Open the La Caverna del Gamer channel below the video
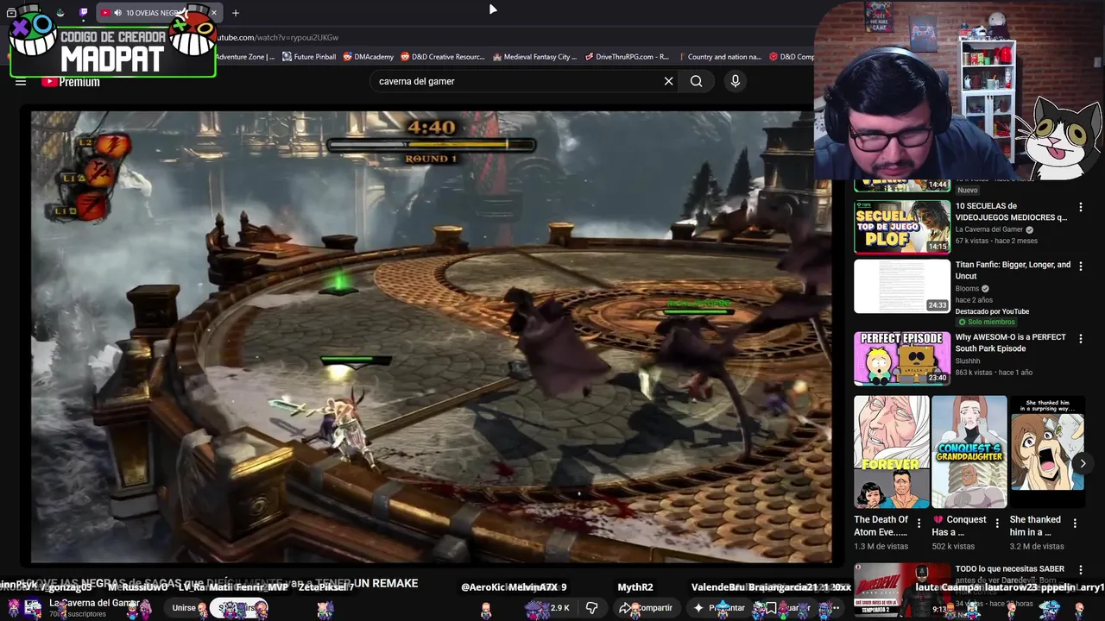Image resolution: width=1105 pixels, height=621 pixels. point(94,603)
